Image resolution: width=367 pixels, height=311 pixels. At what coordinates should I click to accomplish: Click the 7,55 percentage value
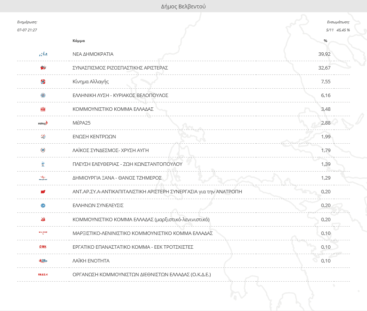[x=326, y=82]
